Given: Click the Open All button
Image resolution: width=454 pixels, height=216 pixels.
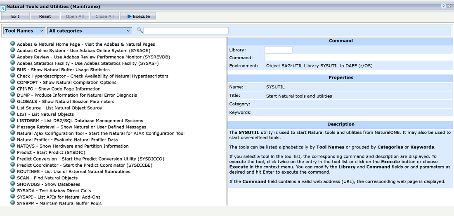Looking at the screenshot, I should click(75, 16).
